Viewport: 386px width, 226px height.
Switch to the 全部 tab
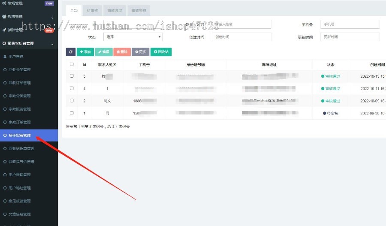click(x=74, y=11)
